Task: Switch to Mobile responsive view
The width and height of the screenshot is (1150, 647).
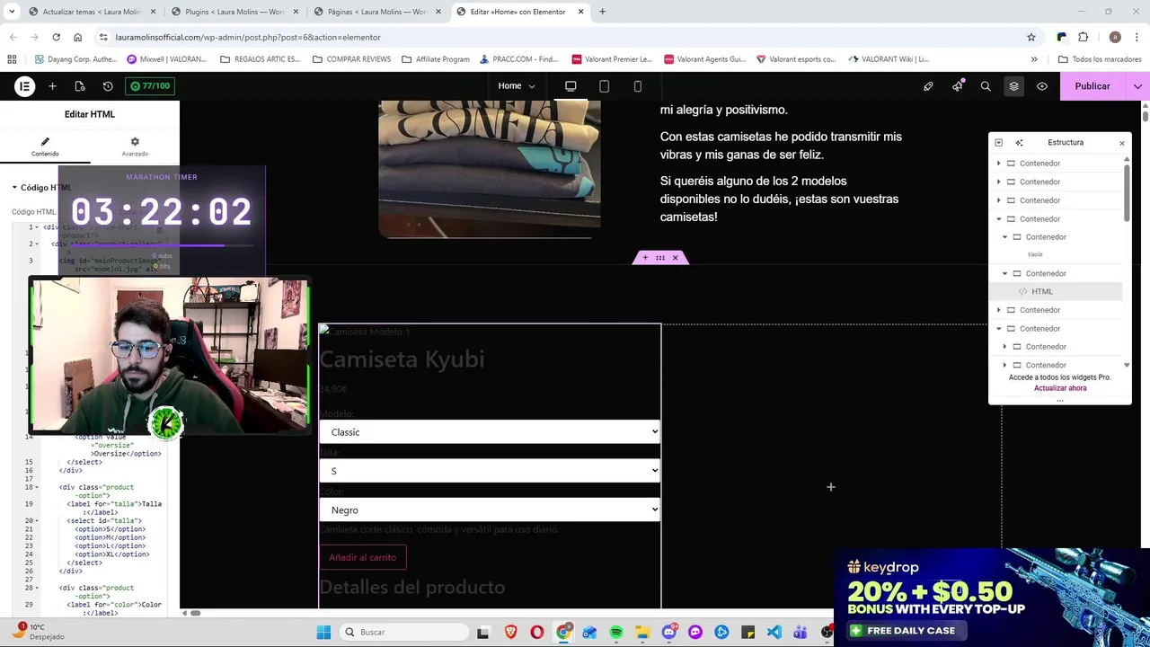Action: point(637,86)
